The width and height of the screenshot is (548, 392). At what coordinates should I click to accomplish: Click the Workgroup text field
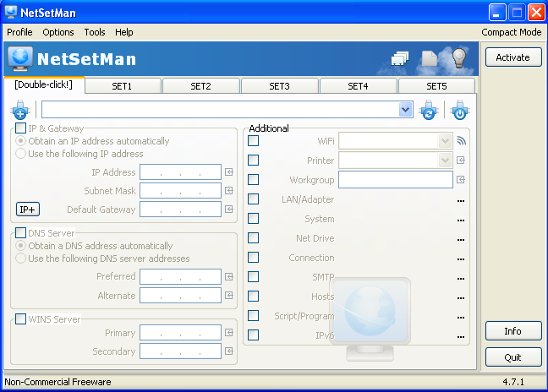click(x=396, y=179)
